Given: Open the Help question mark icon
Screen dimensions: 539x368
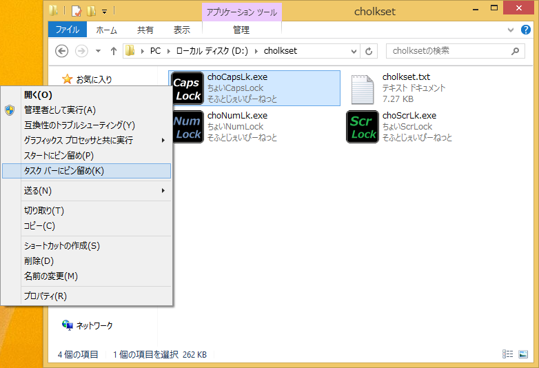Looking at the screenshot, I should [x=526, y=30].
